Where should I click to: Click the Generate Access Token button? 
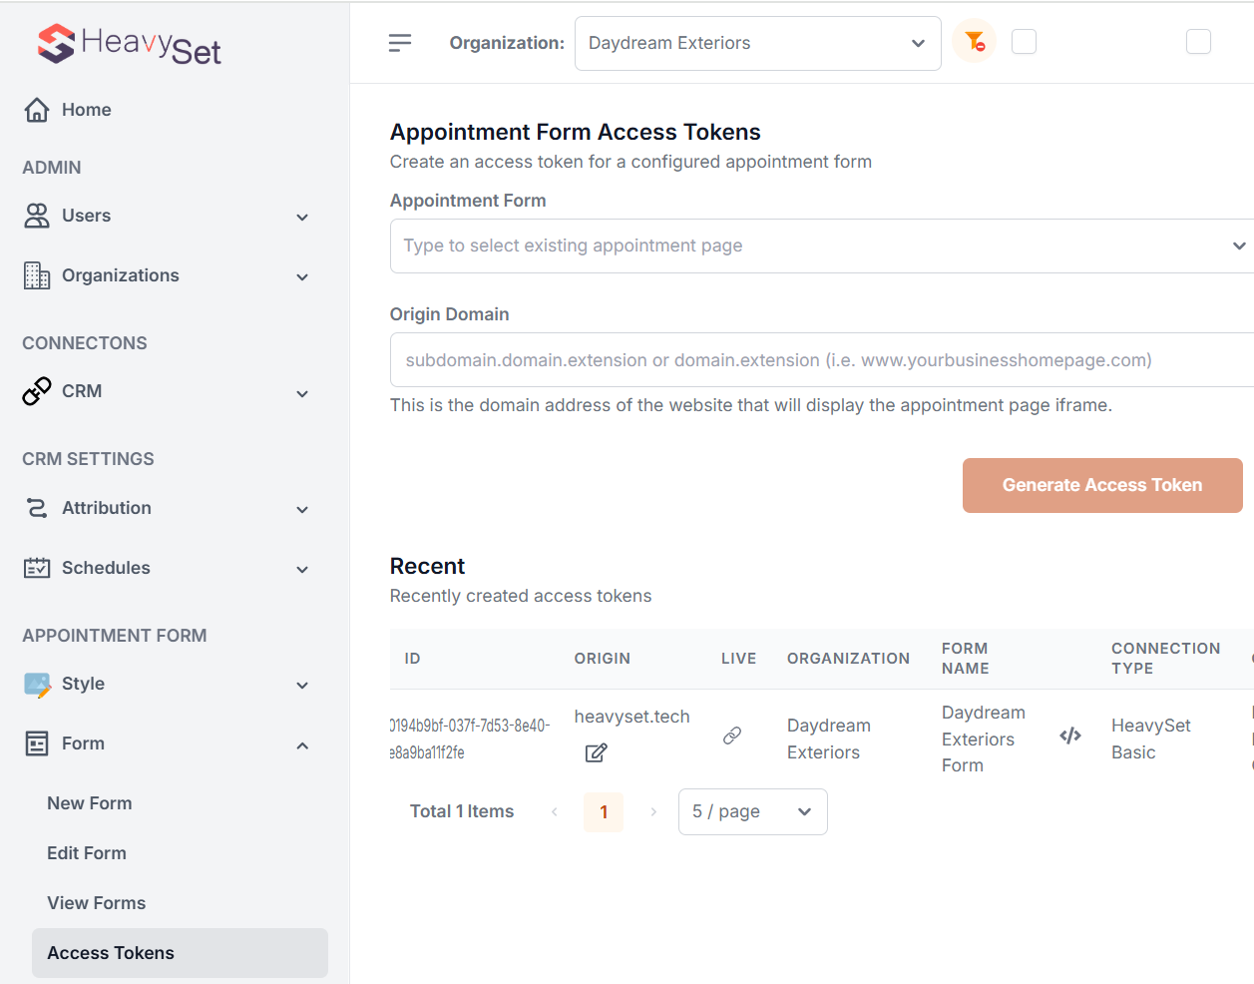tap(1101, 486)
